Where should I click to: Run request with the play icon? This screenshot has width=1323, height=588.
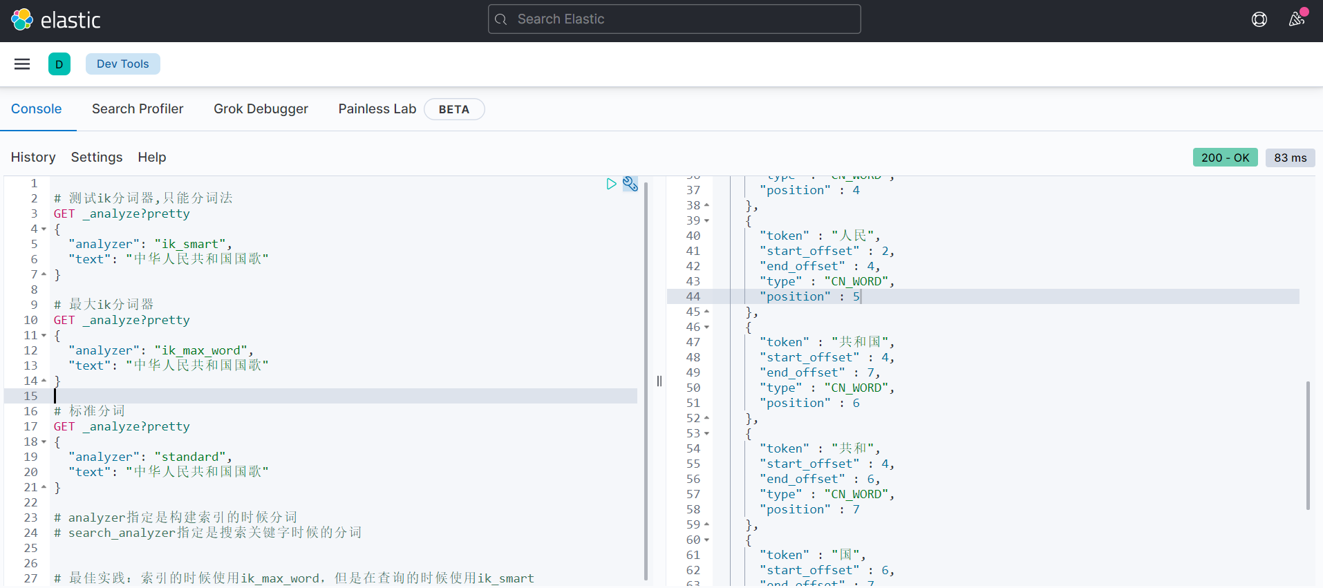tap(611, 184)
